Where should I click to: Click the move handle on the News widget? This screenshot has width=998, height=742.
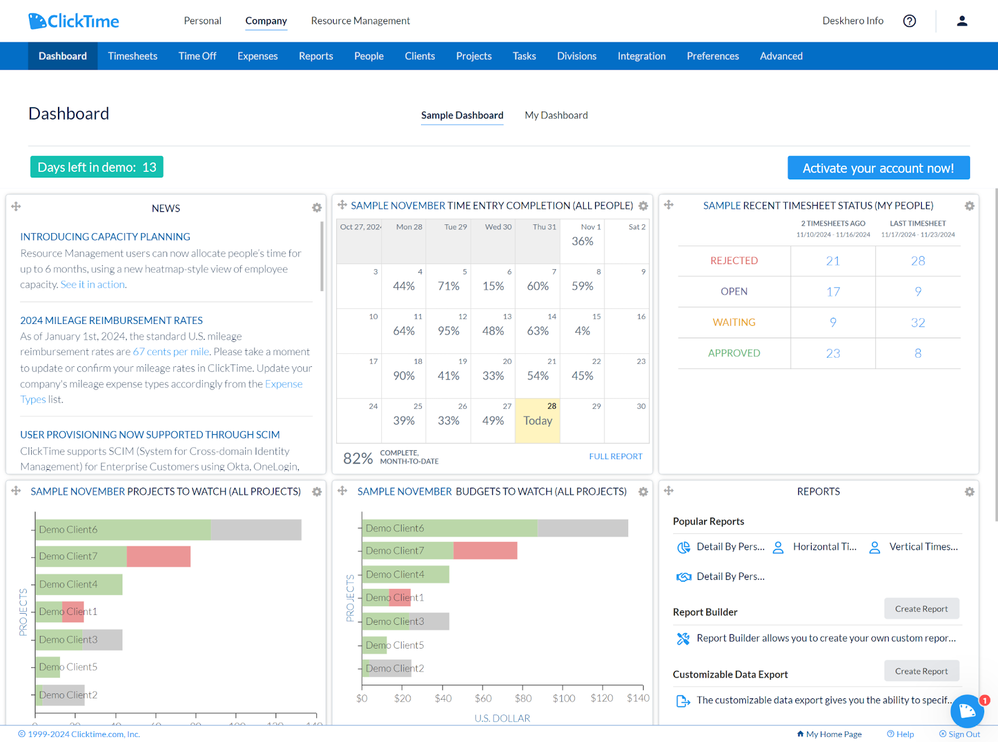(17, 206)
